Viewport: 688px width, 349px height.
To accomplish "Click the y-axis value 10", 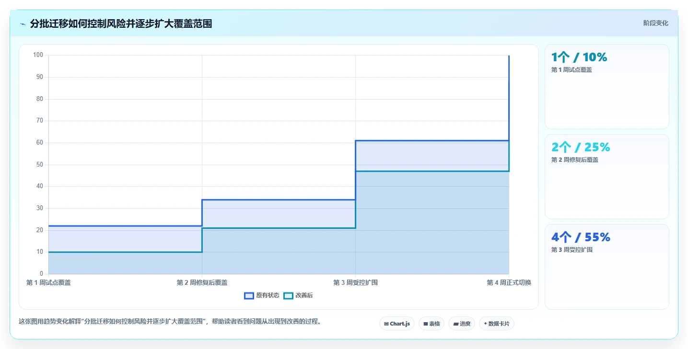I will pos(39,252).
